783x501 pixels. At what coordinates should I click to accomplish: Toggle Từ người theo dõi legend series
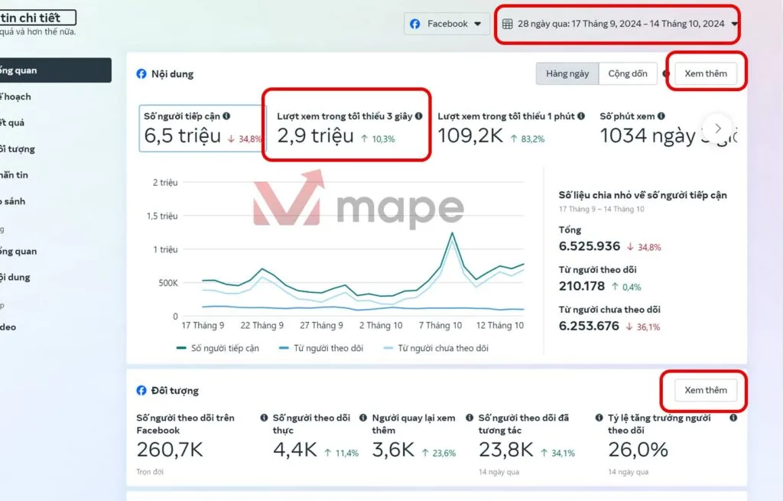pyautogui.click(x=319, y=348)
